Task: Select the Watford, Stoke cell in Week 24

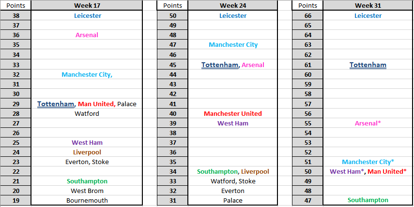Action: point(232,181)
